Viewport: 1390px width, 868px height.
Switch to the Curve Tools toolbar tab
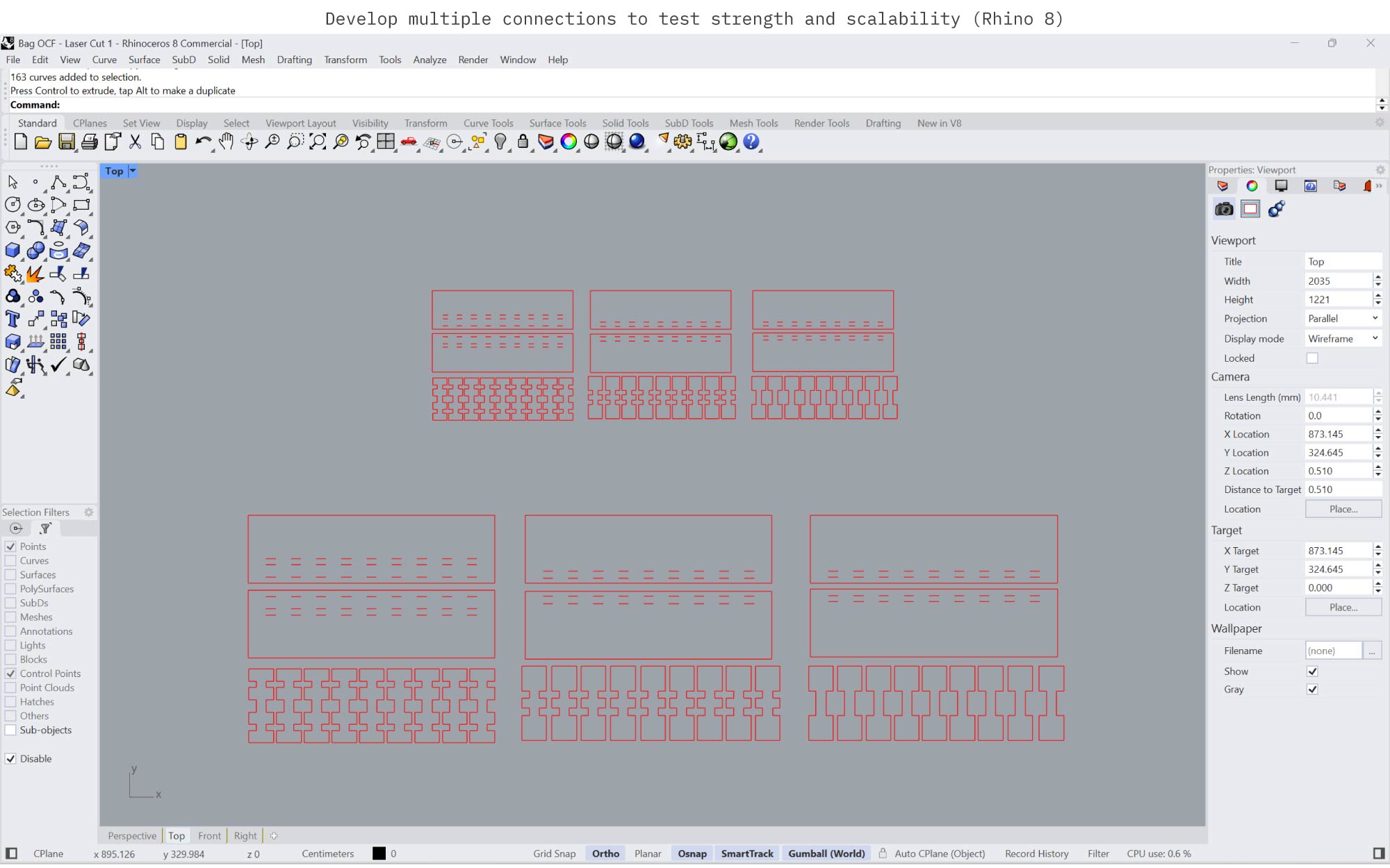(x=488, y=124)
